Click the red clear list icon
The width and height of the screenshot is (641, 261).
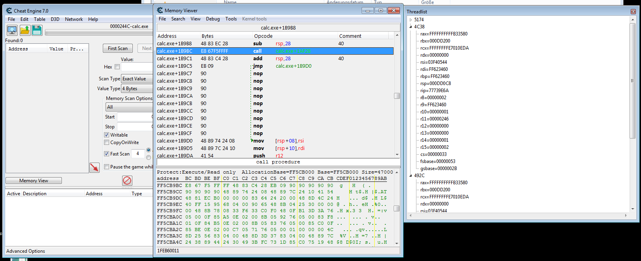click(127, 180)
